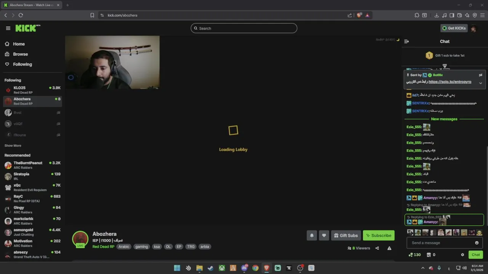The width and height of the screenshot is (488, 274).
Task: Click the TRG tag
Action: pyautogui.click(x=191, y=247)
